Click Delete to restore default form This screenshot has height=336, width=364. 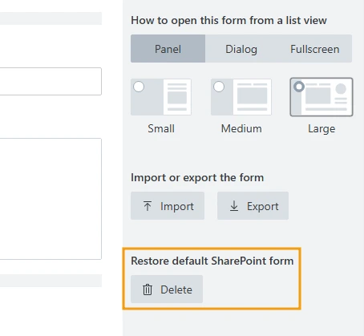[167, 289]
